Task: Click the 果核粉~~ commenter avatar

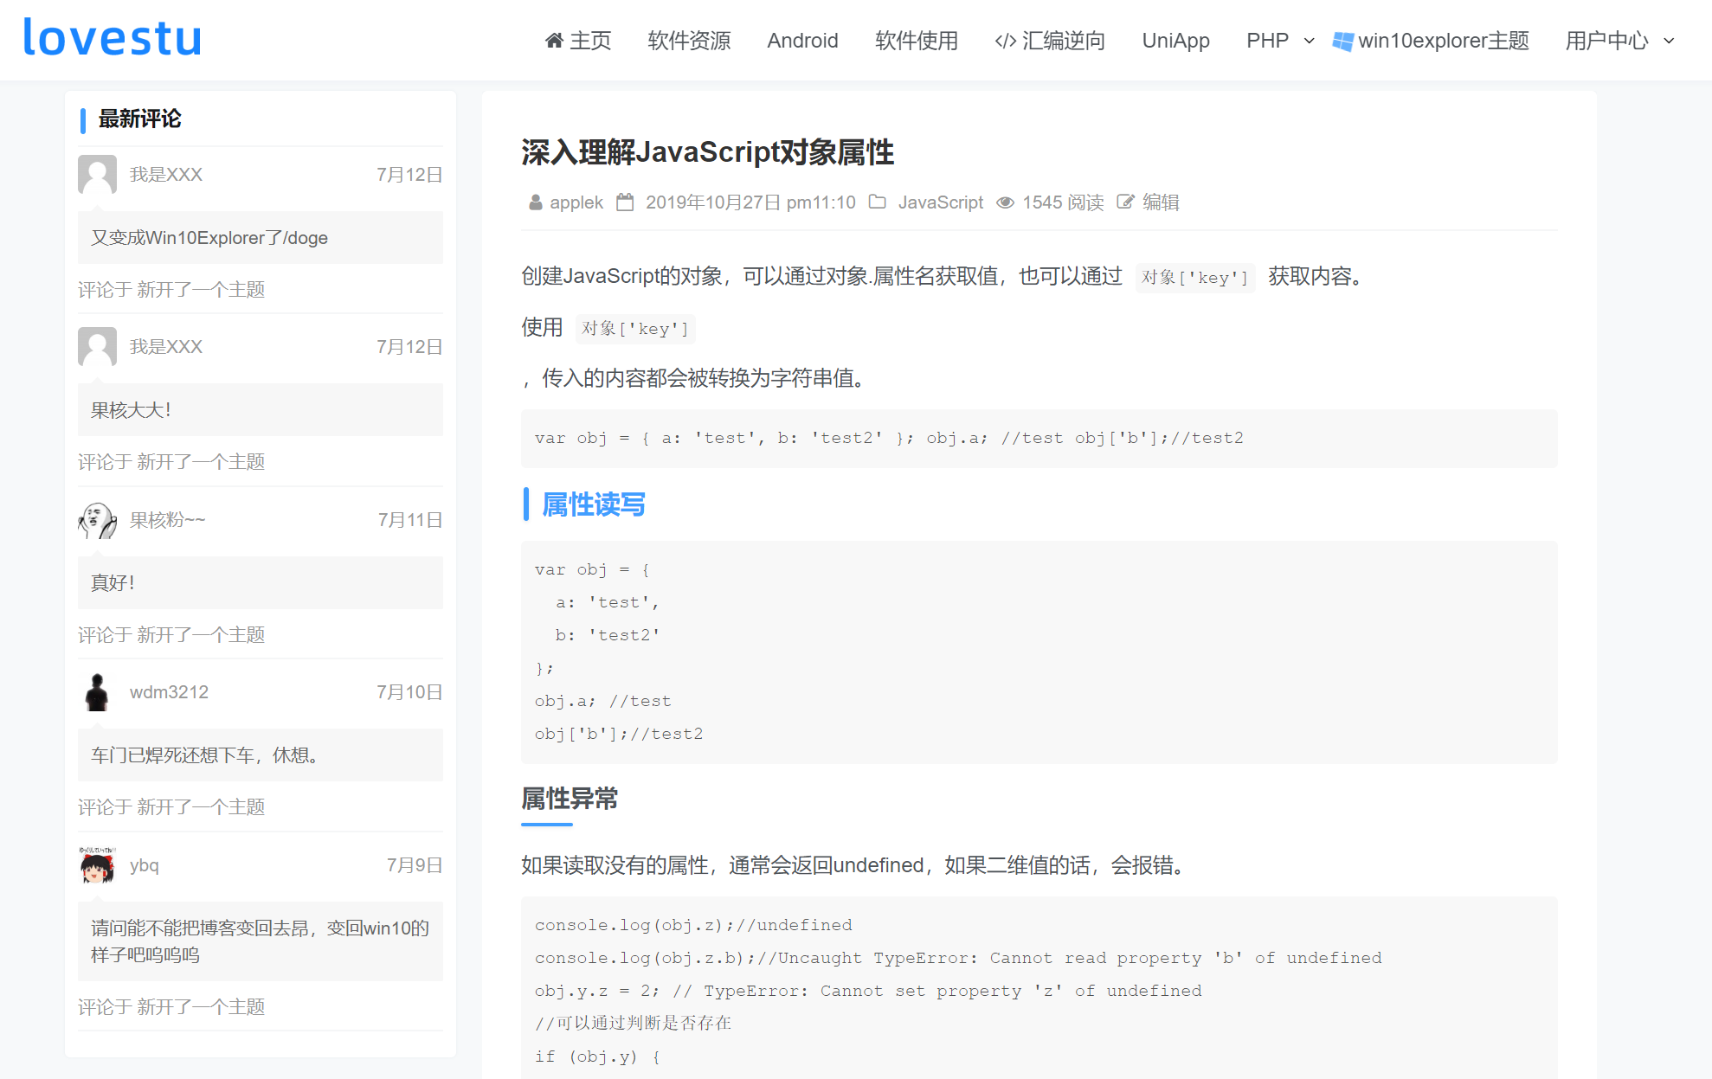Action: point(97,520)
